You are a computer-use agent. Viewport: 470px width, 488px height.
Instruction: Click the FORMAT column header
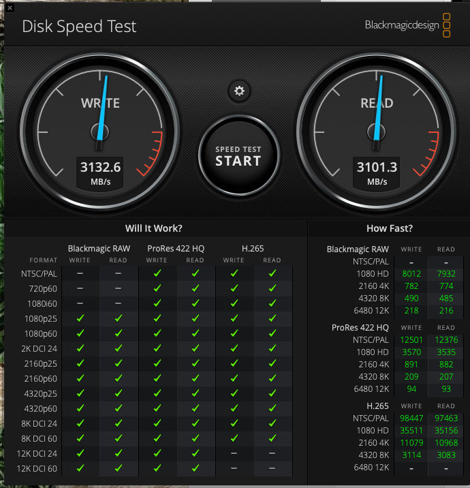click(x=43, y=260)
